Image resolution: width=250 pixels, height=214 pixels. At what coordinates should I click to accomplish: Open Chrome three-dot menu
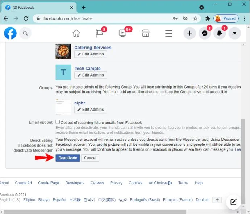coord(245,18)
